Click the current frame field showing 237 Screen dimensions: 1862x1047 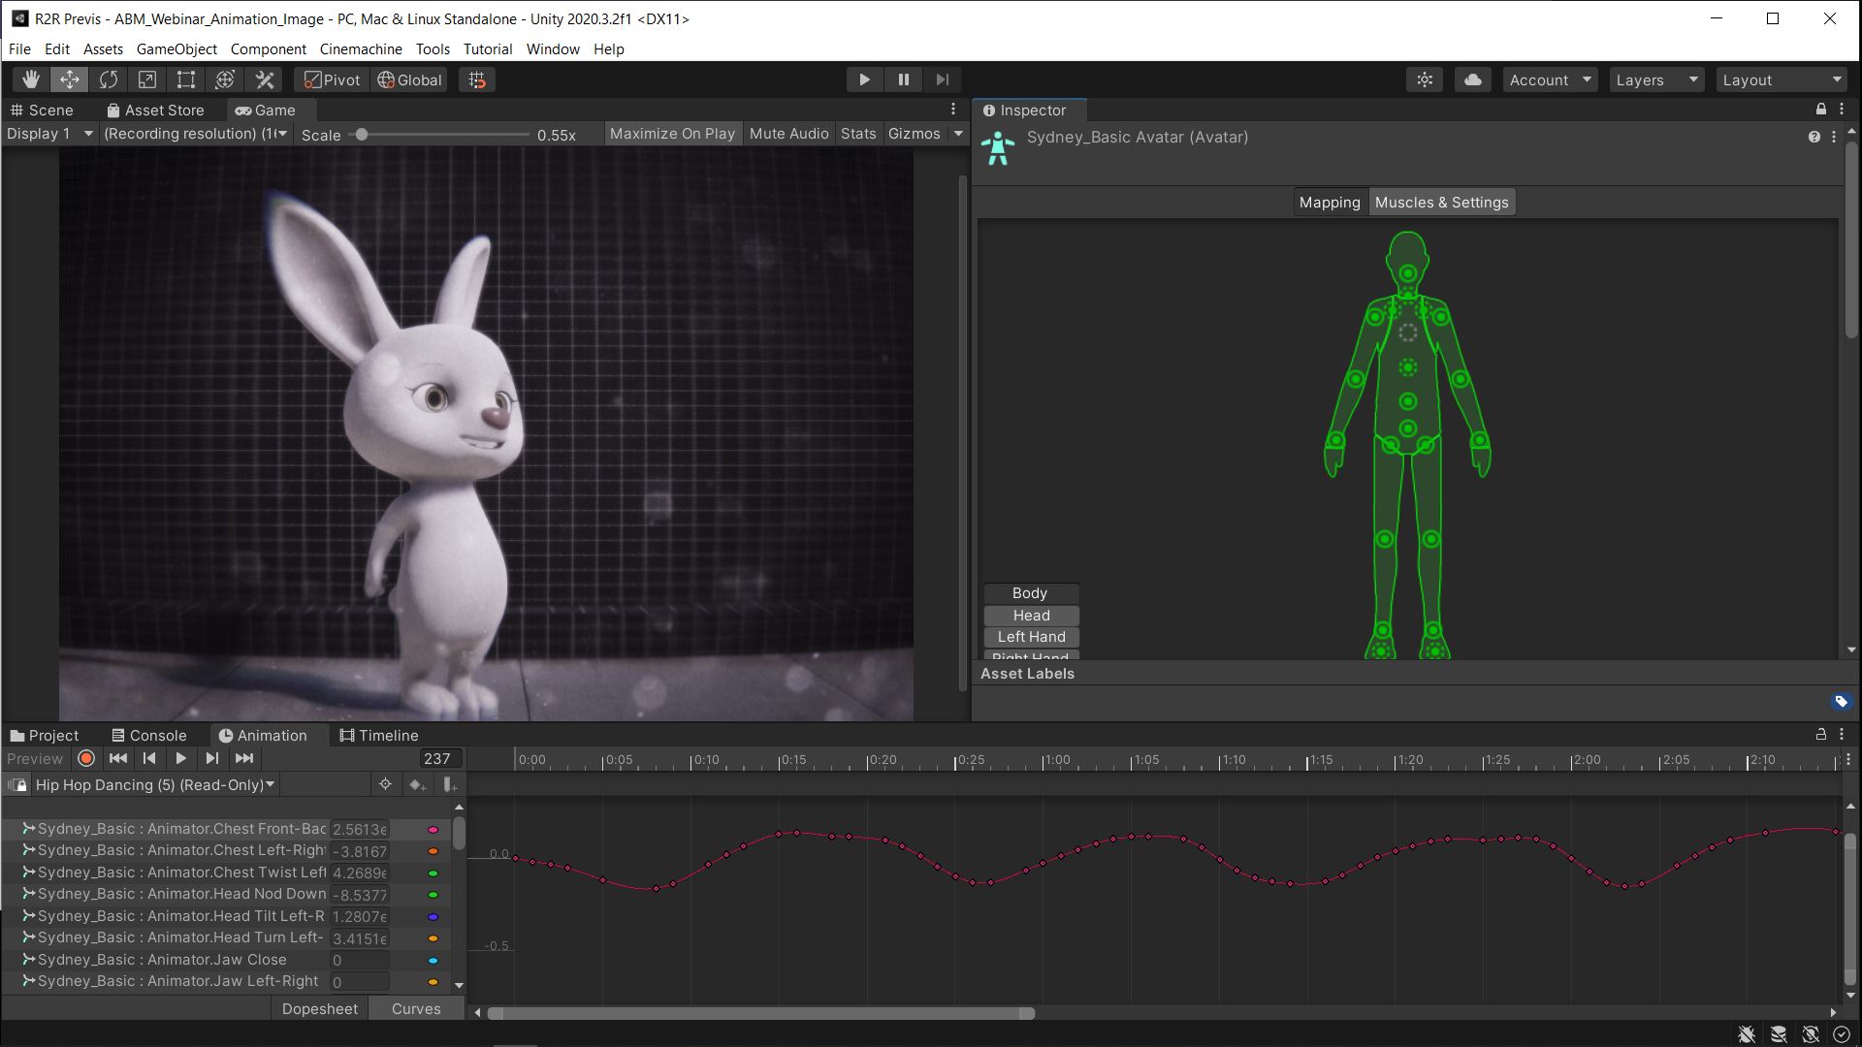[x=439, y=758]
